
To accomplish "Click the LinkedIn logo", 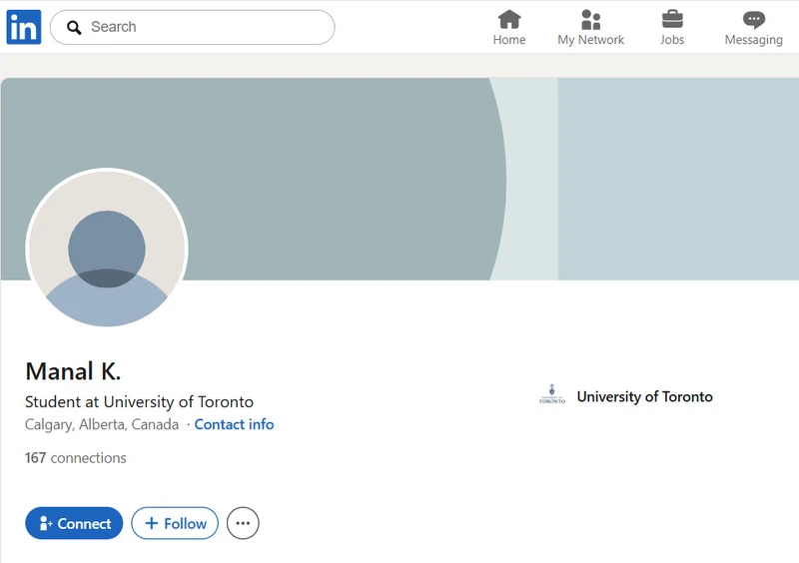I will point(23,27).
